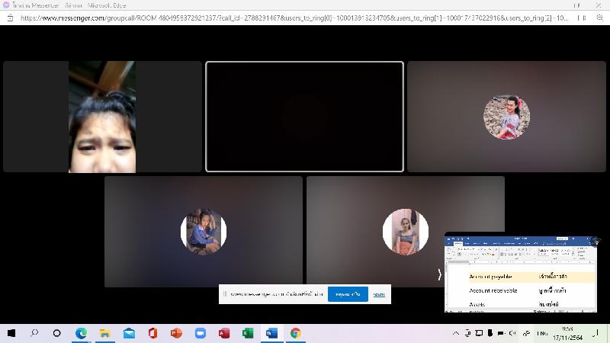This screenshot has height=343, width=610.
Task: Click the Windows Start button
Action: point(11,333)
